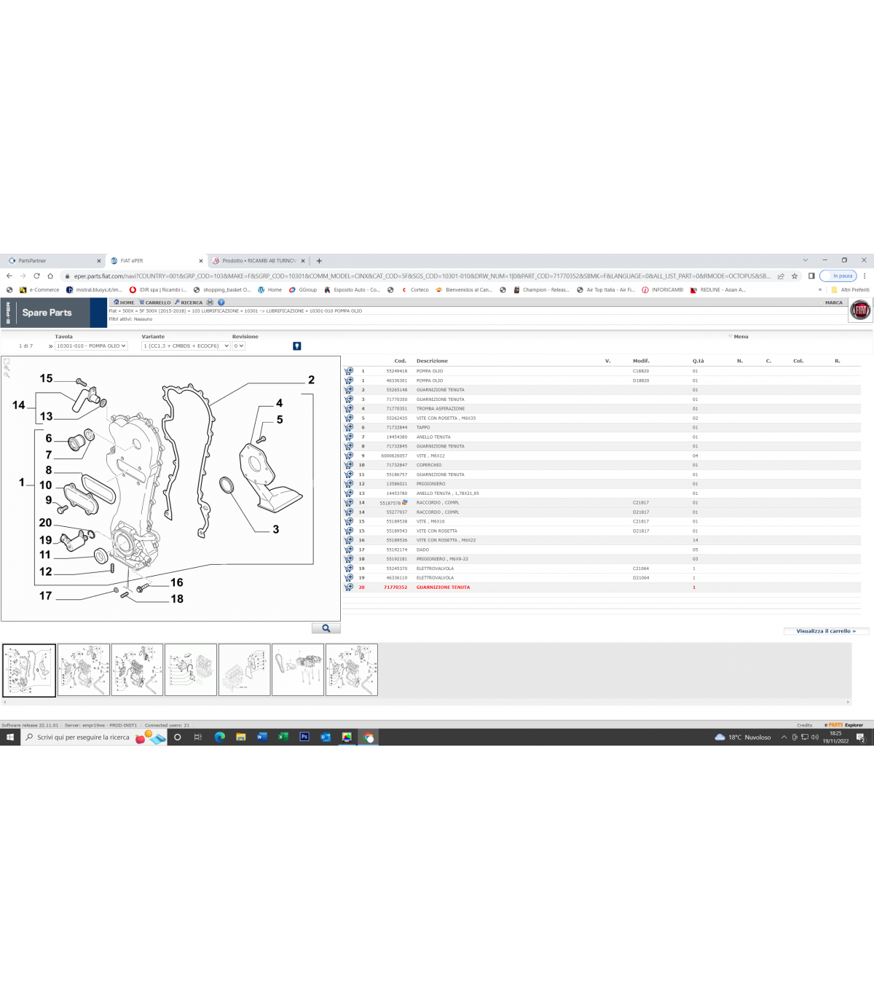
Task: Click the 'Visualizza il carrello' link
Action: tap(826, 631)
